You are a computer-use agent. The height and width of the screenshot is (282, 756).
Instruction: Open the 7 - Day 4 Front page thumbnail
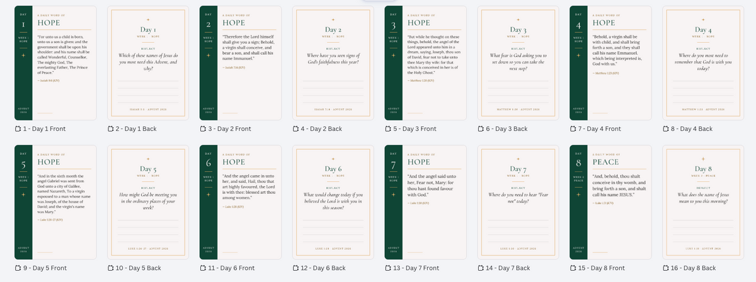610,63
